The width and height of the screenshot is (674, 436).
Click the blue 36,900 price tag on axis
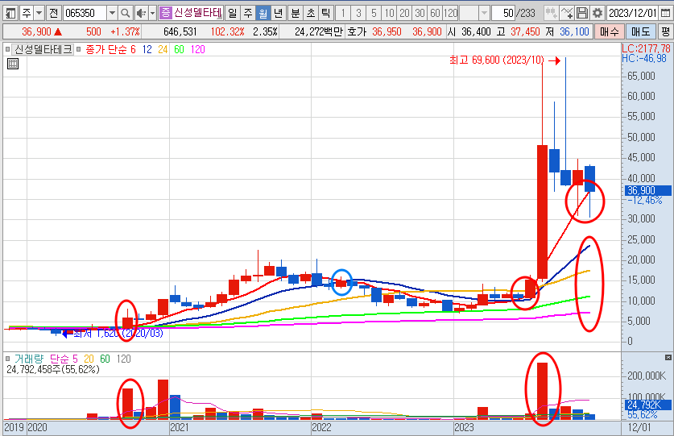tap(647, 191)
